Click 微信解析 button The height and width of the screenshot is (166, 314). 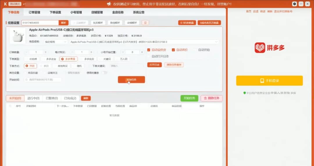tap(115, 23)
